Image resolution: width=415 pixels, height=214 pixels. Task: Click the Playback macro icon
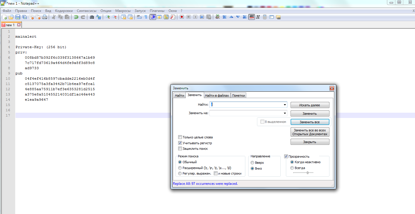click(195, 17)
